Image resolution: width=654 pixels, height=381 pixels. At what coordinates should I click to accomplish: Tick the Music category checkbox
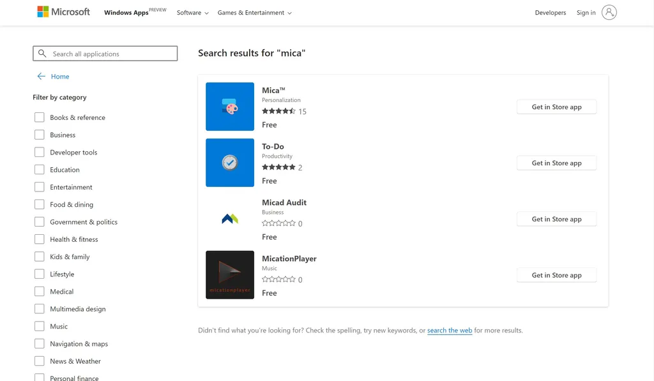(x=39, y=326)
